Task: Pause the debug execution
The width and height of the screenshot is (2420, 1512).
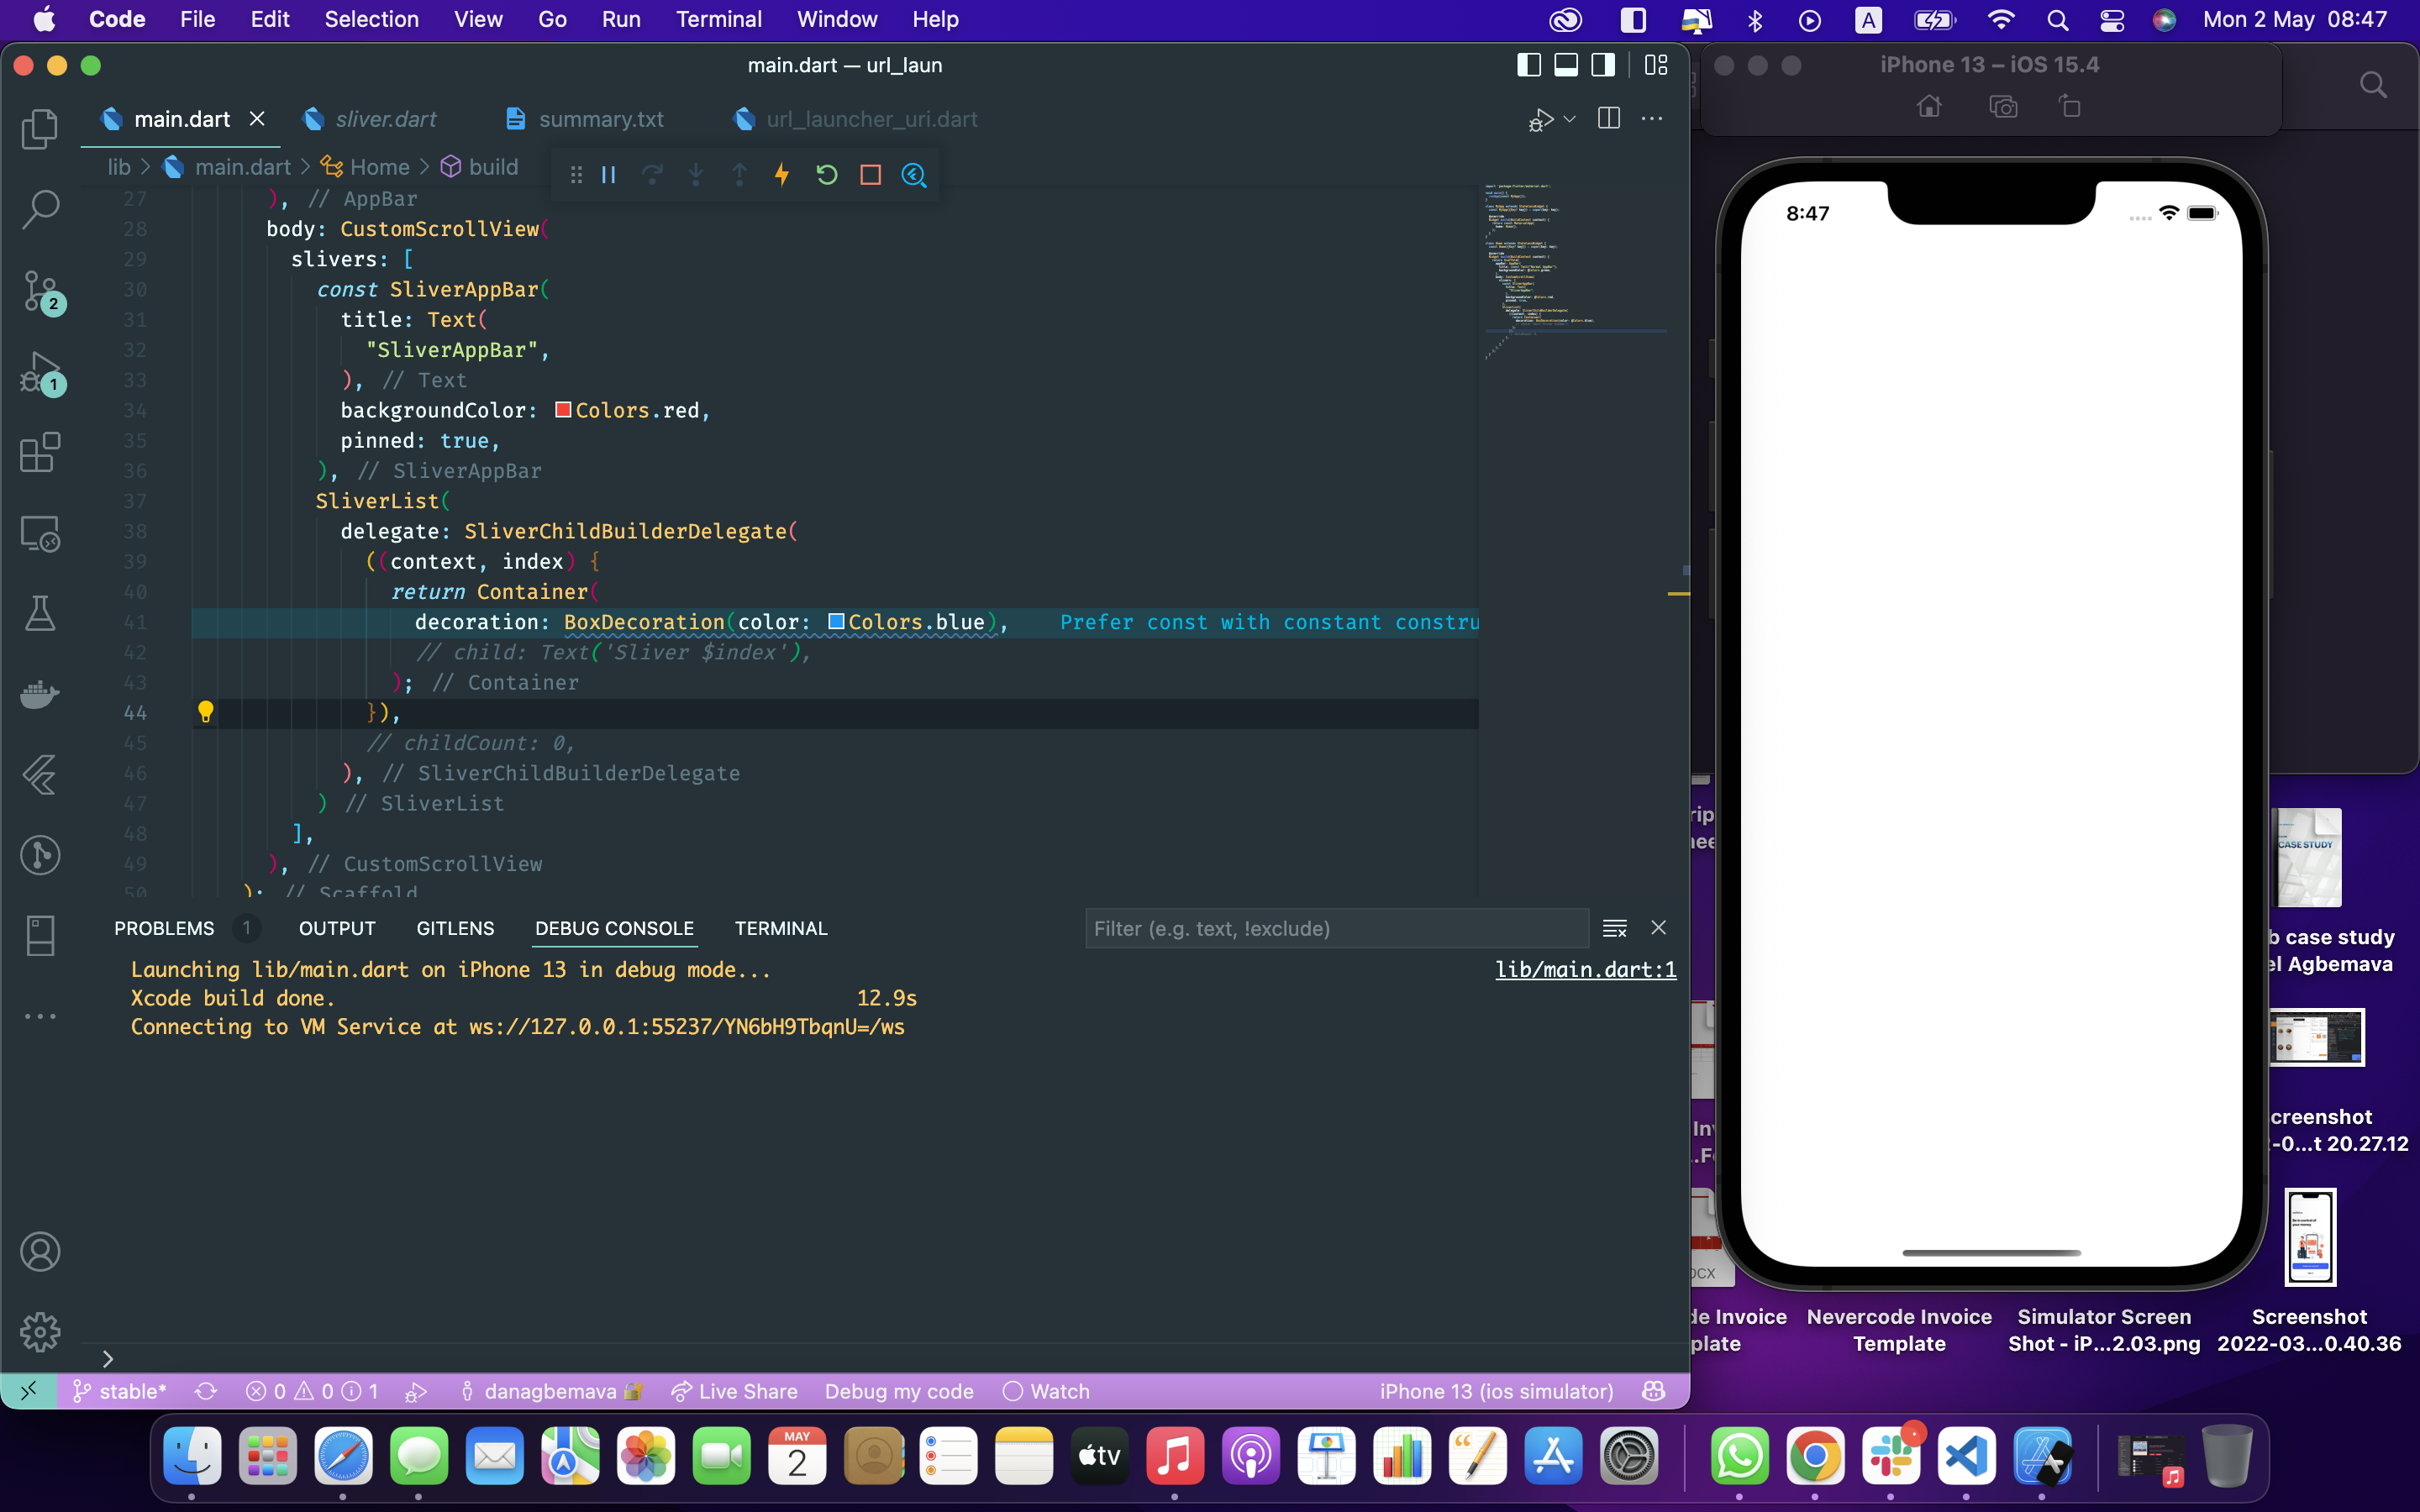Action: click(x=608, y=175)
